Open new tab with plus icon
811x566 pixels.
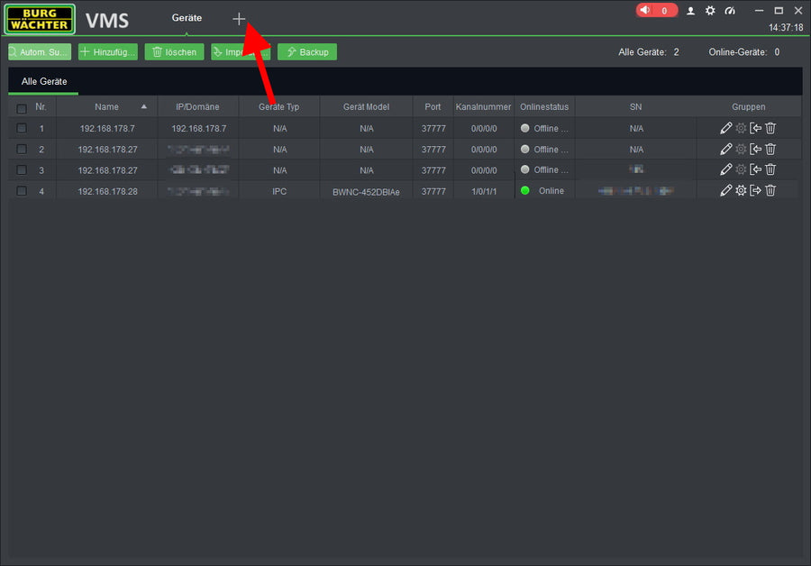click(x=239, y=19)
